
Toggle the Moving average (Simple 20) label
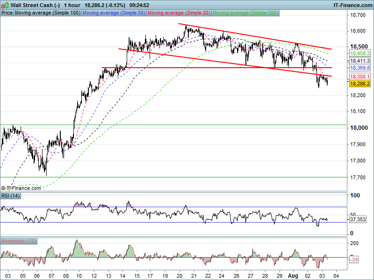point(179,13)
